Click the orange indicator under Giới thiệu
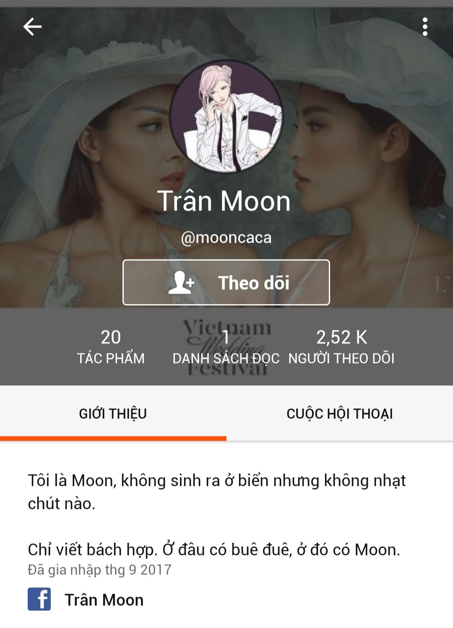This screenshot has height=628, width=453. click(x=113, y=439)
